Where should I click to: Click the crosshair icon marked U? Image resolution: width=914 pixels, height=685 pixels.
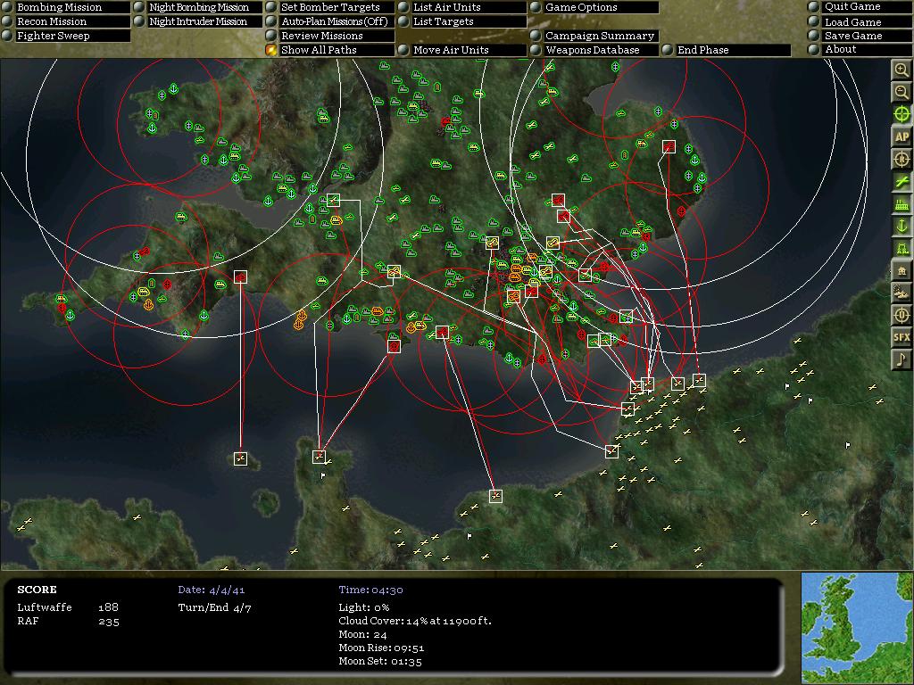click(x=902, y=315)
